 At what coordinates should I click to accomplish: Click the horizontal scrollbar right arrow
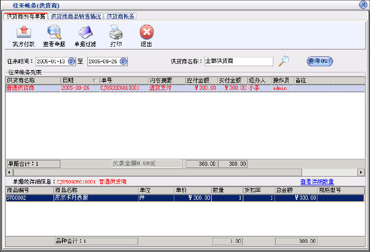pos(361,172)
